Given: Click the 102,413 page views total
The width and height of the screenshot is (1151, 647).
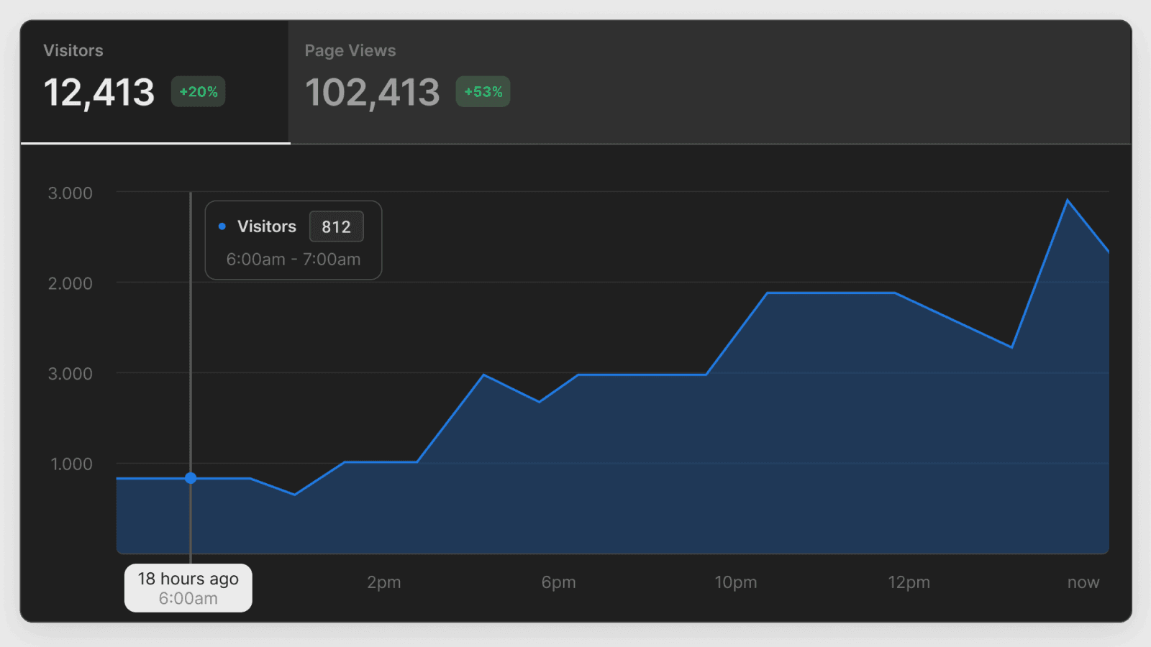Looking at the screenshot, I should click(x=372, y=93).
